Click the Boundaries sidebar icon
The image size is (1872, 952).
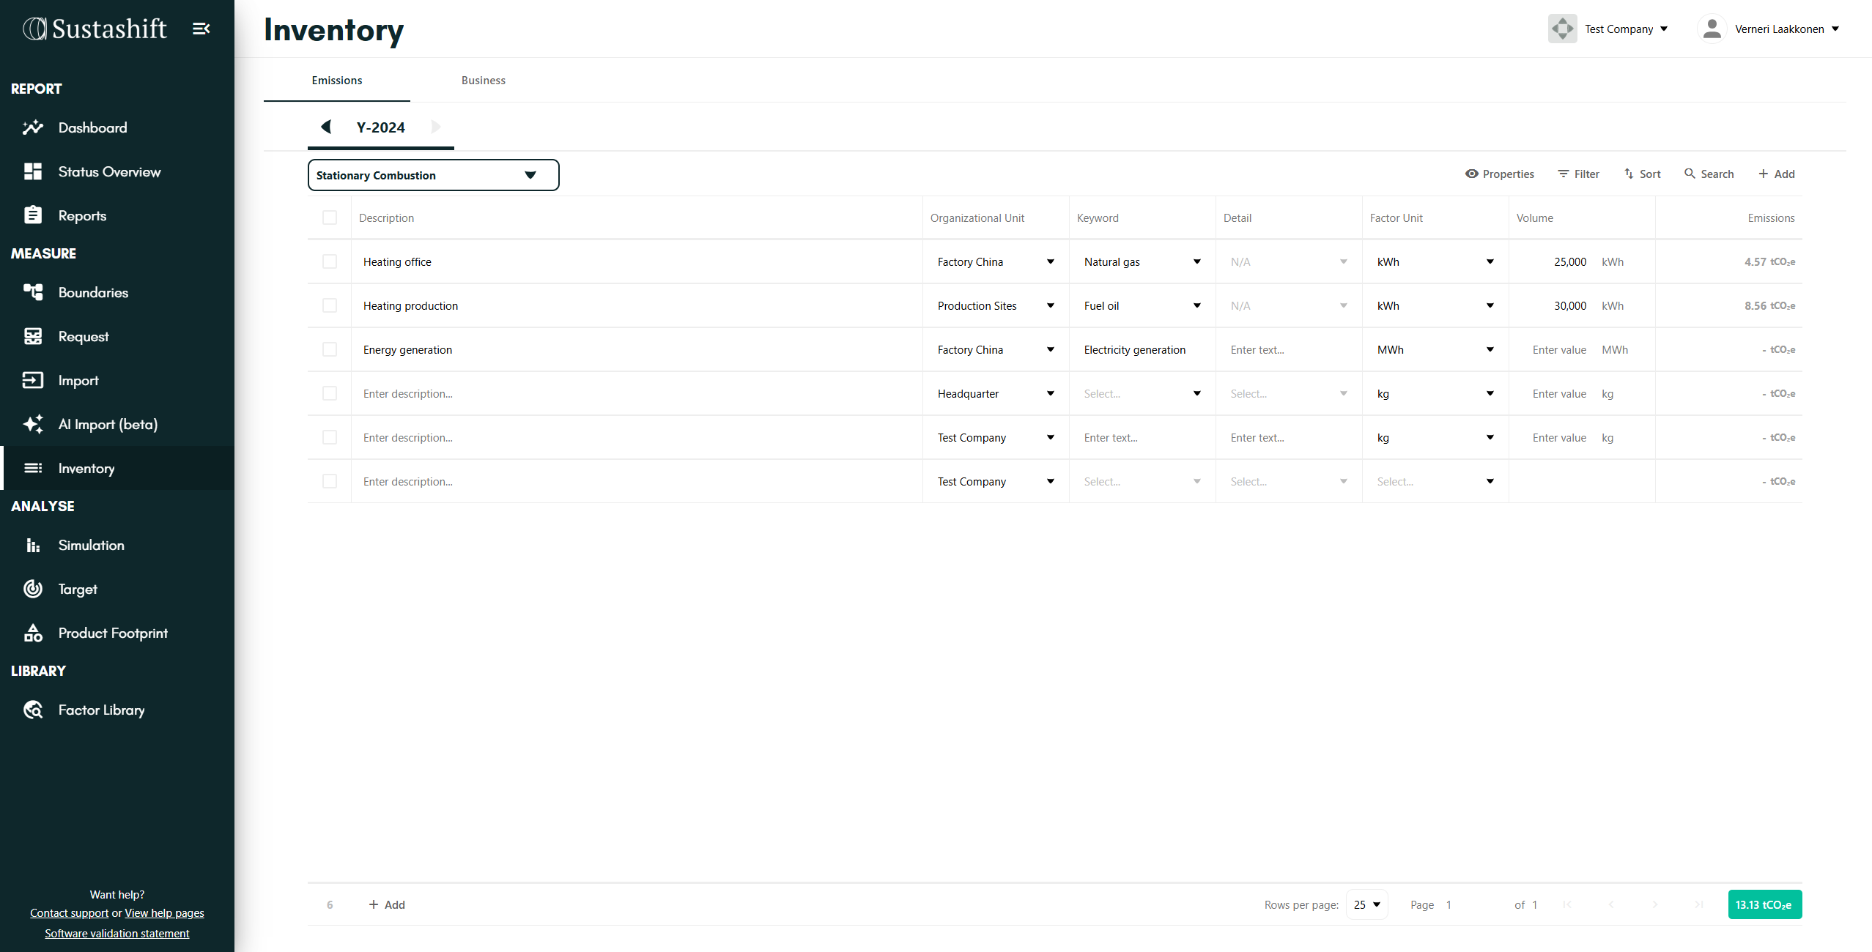(33, 292)
